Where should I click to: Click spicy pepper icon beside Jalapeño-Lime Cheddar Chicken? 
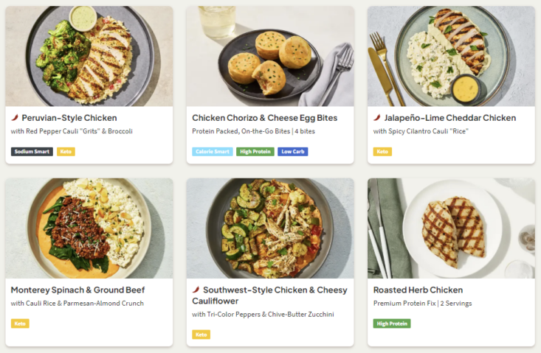point(377,118)
